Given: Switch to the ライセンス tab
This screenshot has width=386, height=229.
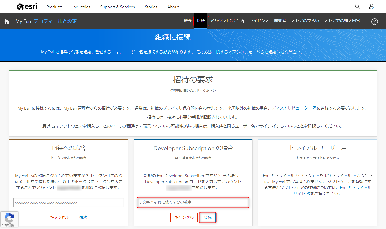Looking at the screenshot, I should (x=259, y=21).
